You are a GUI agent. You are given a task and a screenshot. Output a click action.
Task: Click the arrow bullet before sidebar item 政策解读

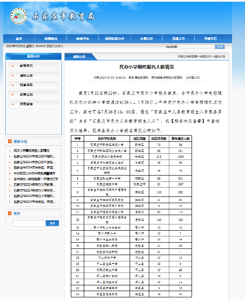(x=13, y=104)
